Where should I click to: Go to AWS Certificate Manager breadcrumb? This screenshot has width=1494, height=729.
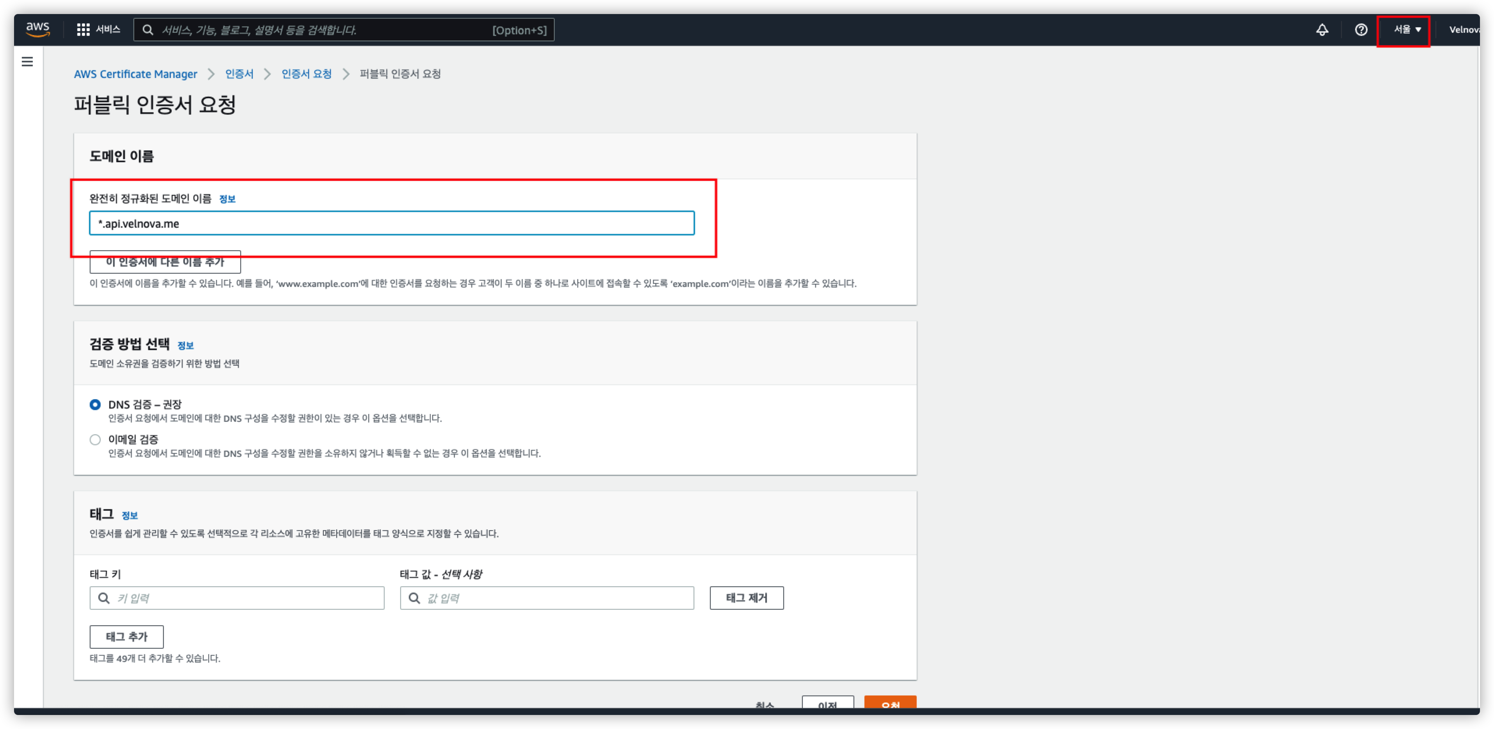pos(135,74)
